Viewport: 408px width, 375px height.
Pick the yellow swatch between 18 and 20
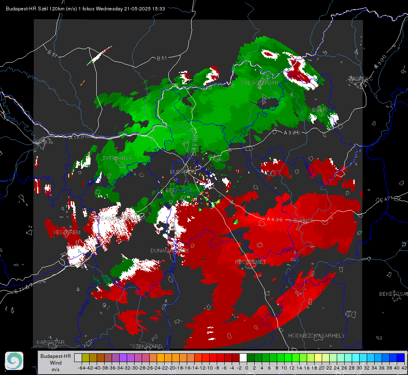pos(318,358)
